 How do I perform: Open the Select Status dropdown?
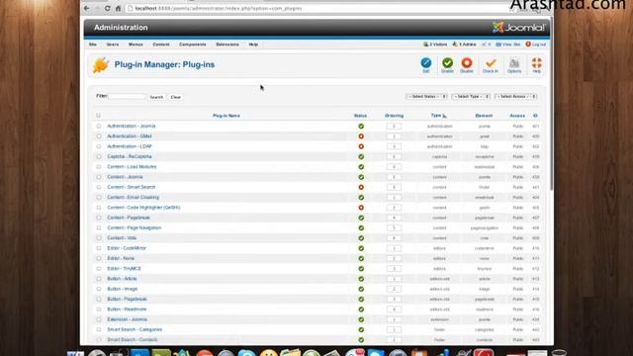[426, 97]
